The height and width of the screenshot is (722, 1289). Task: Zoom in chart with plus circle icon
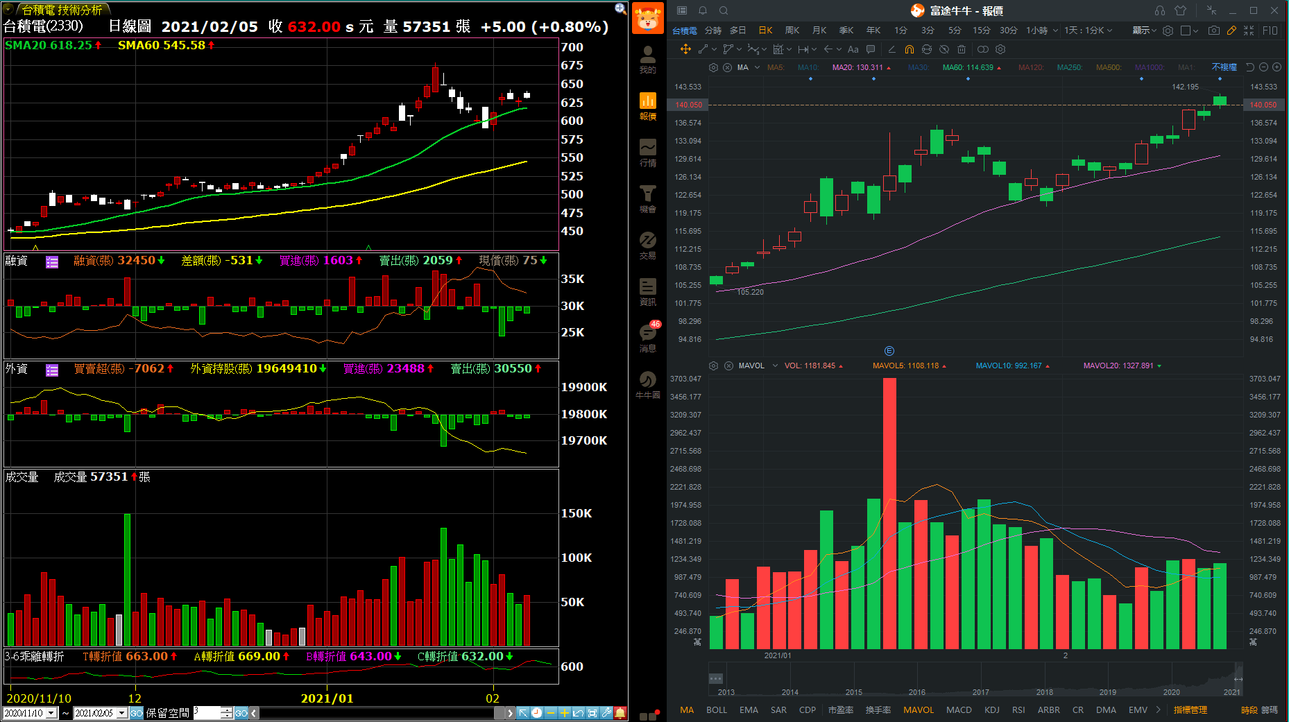1277,67
